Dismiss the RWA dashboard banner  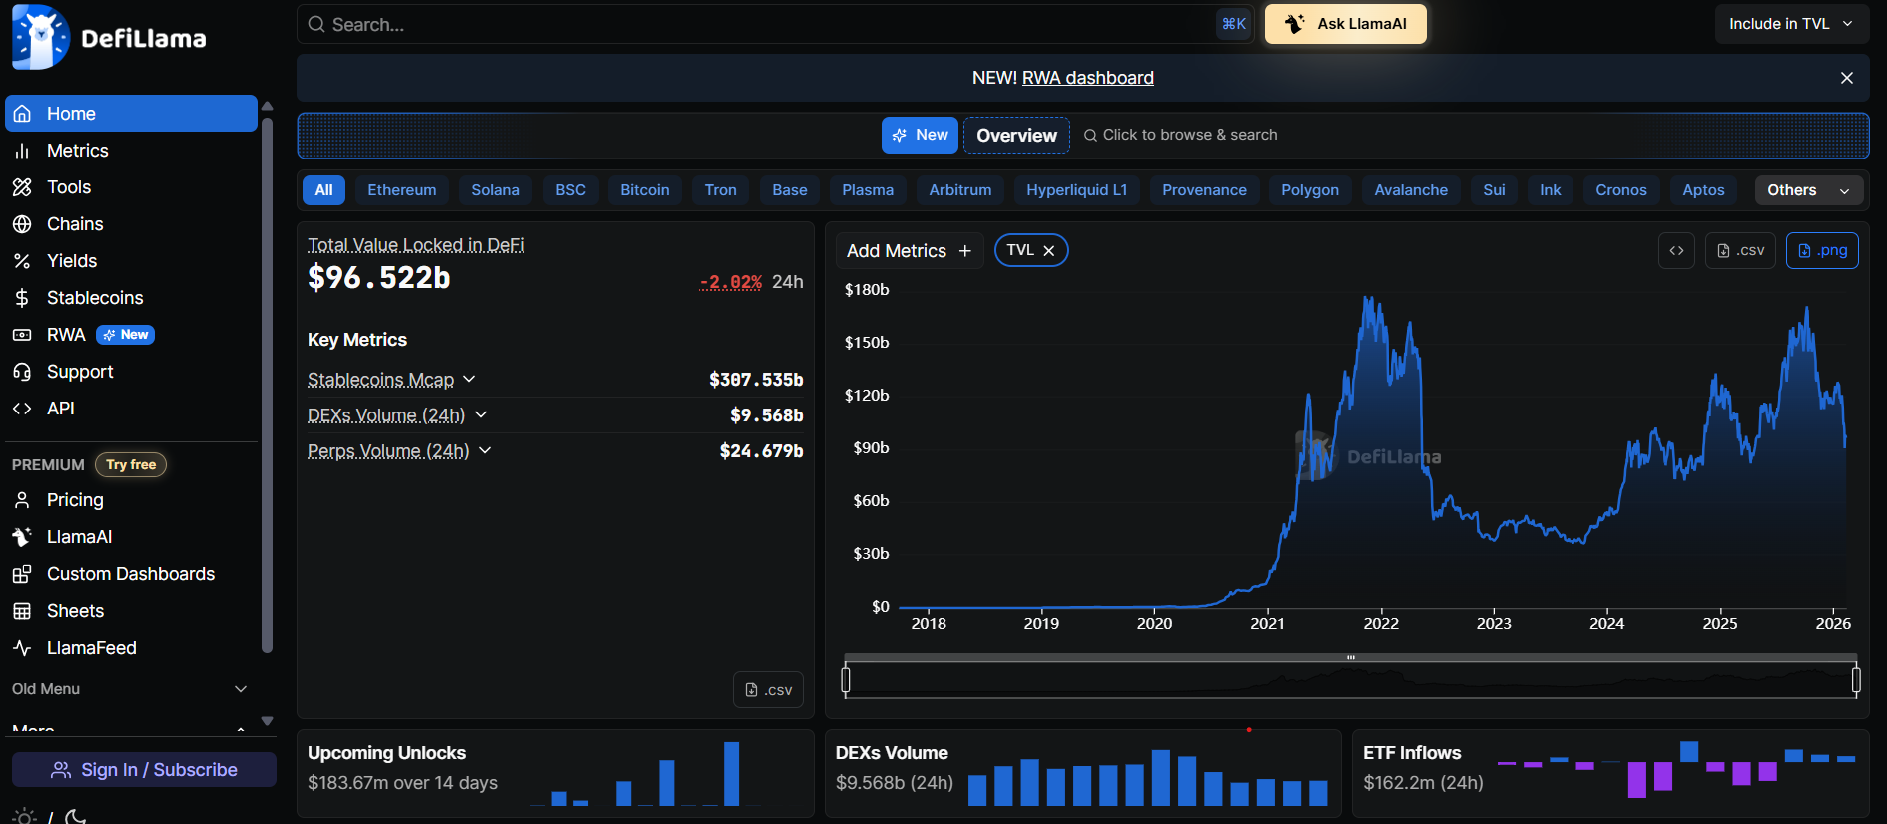coord(1846,78)
